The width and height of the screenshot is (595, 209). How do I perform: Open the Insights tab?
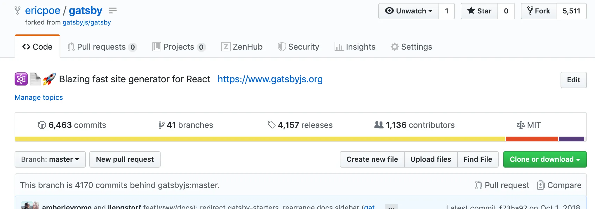click(x=355, y=47)
